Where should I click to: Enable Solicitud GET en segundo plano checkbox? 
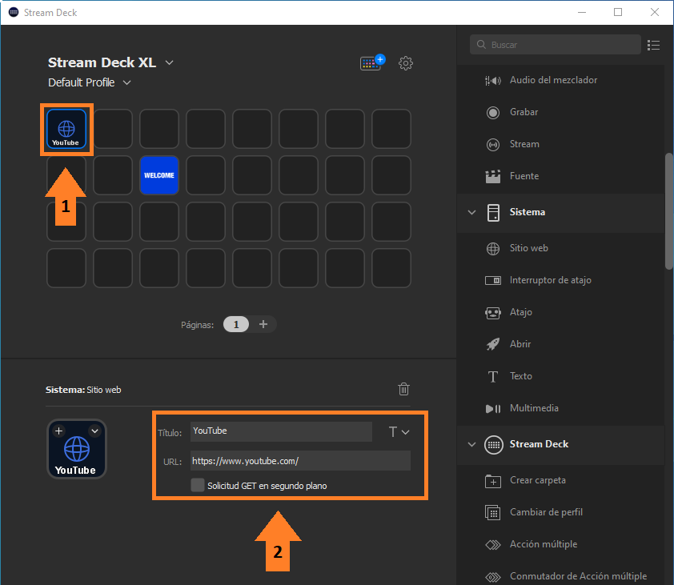[198, 485]
